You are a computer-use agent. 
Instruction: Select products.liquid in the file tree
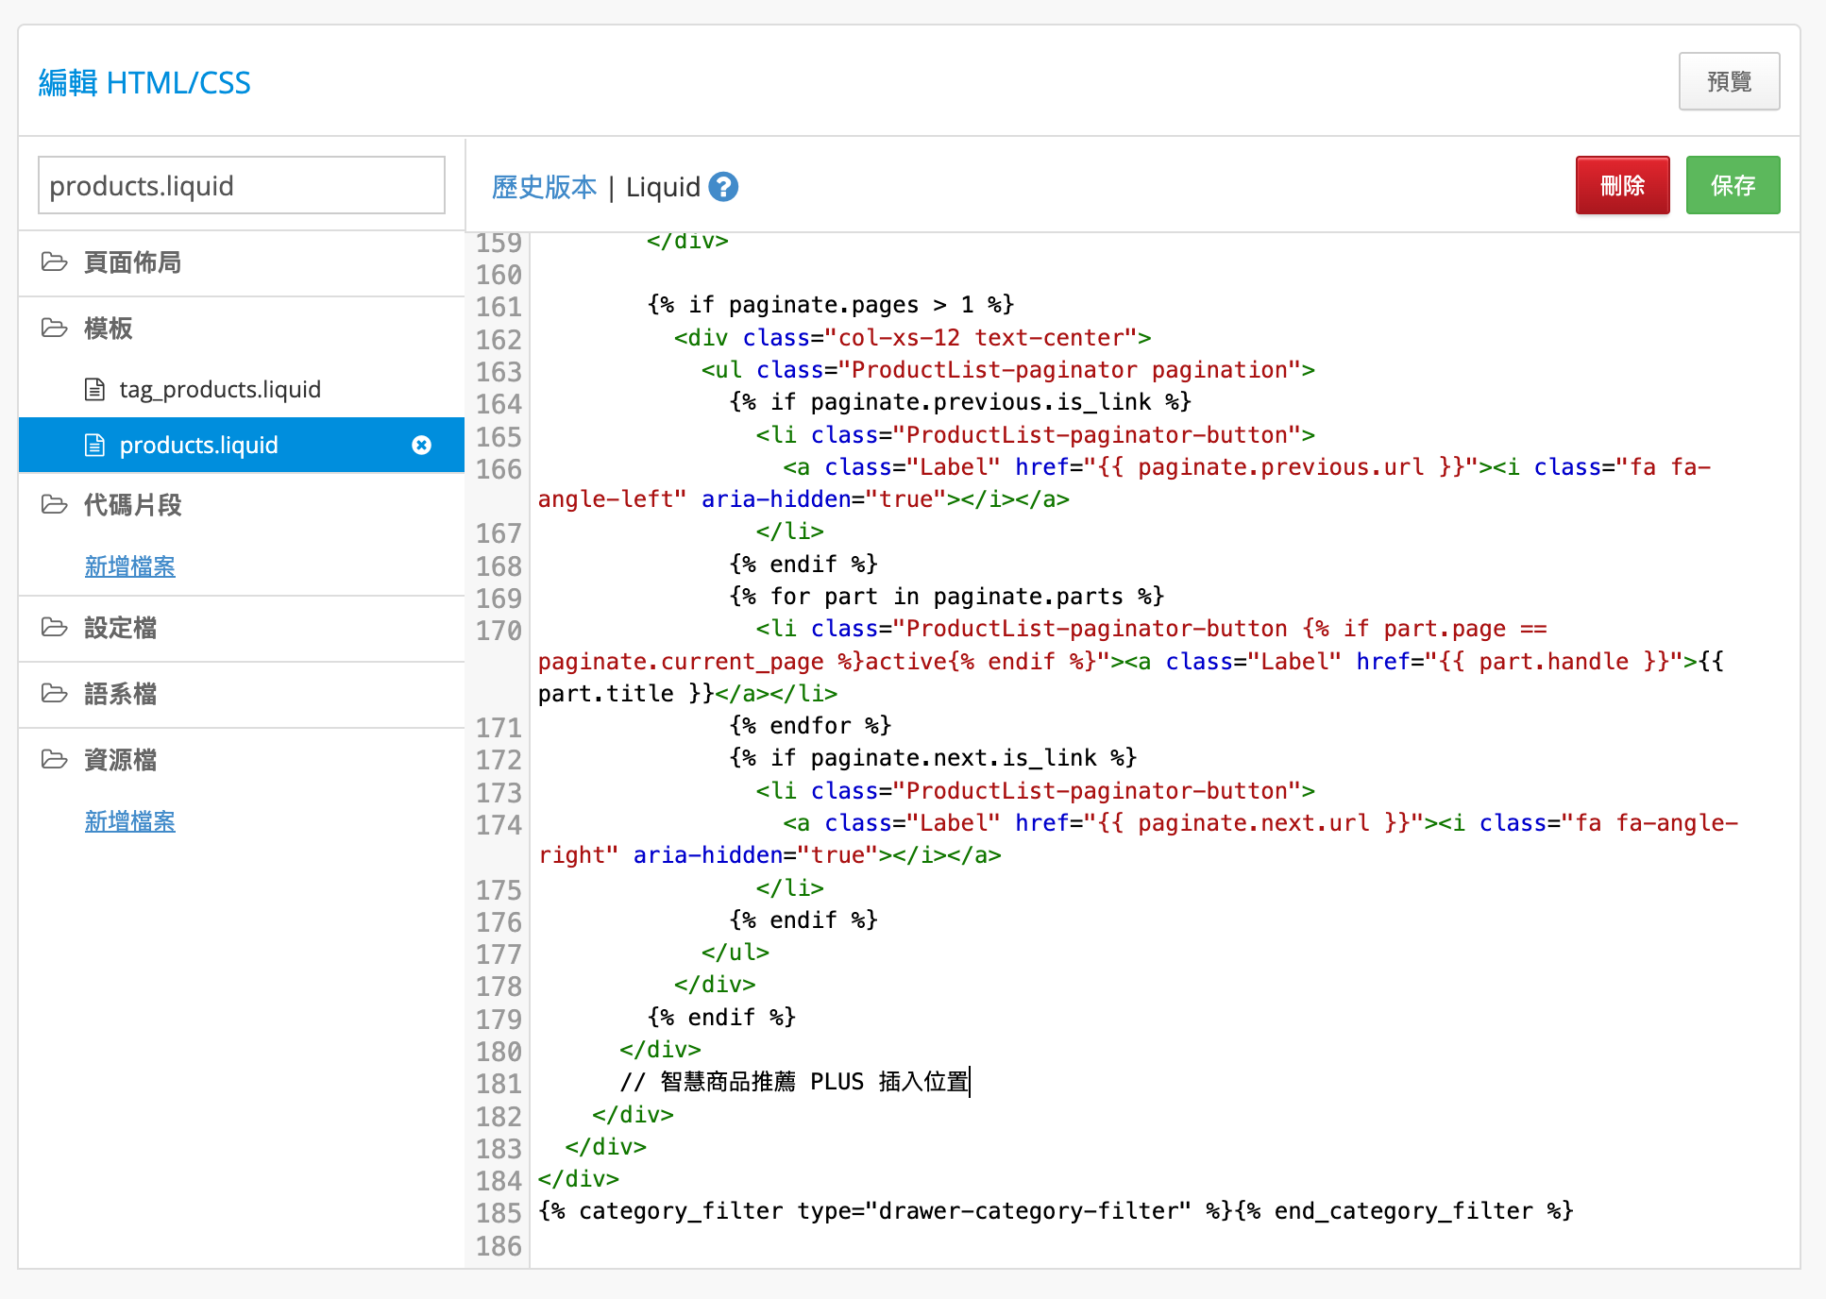point(198,445)
